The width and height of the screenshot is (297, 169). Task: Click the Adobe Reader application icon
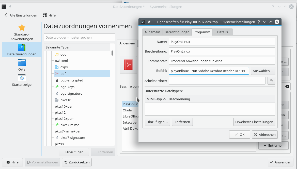[128, 64]
